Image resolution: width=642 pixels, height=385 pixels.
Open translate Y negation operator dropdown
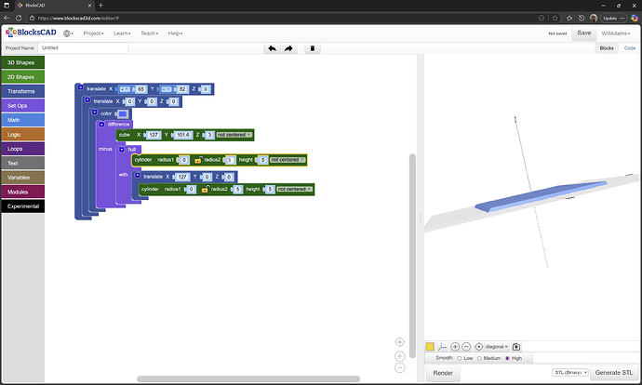click(167, 89)
